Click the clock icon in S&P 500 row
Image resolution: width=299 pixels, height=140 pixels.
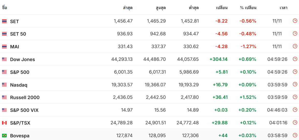coord(295,72)
